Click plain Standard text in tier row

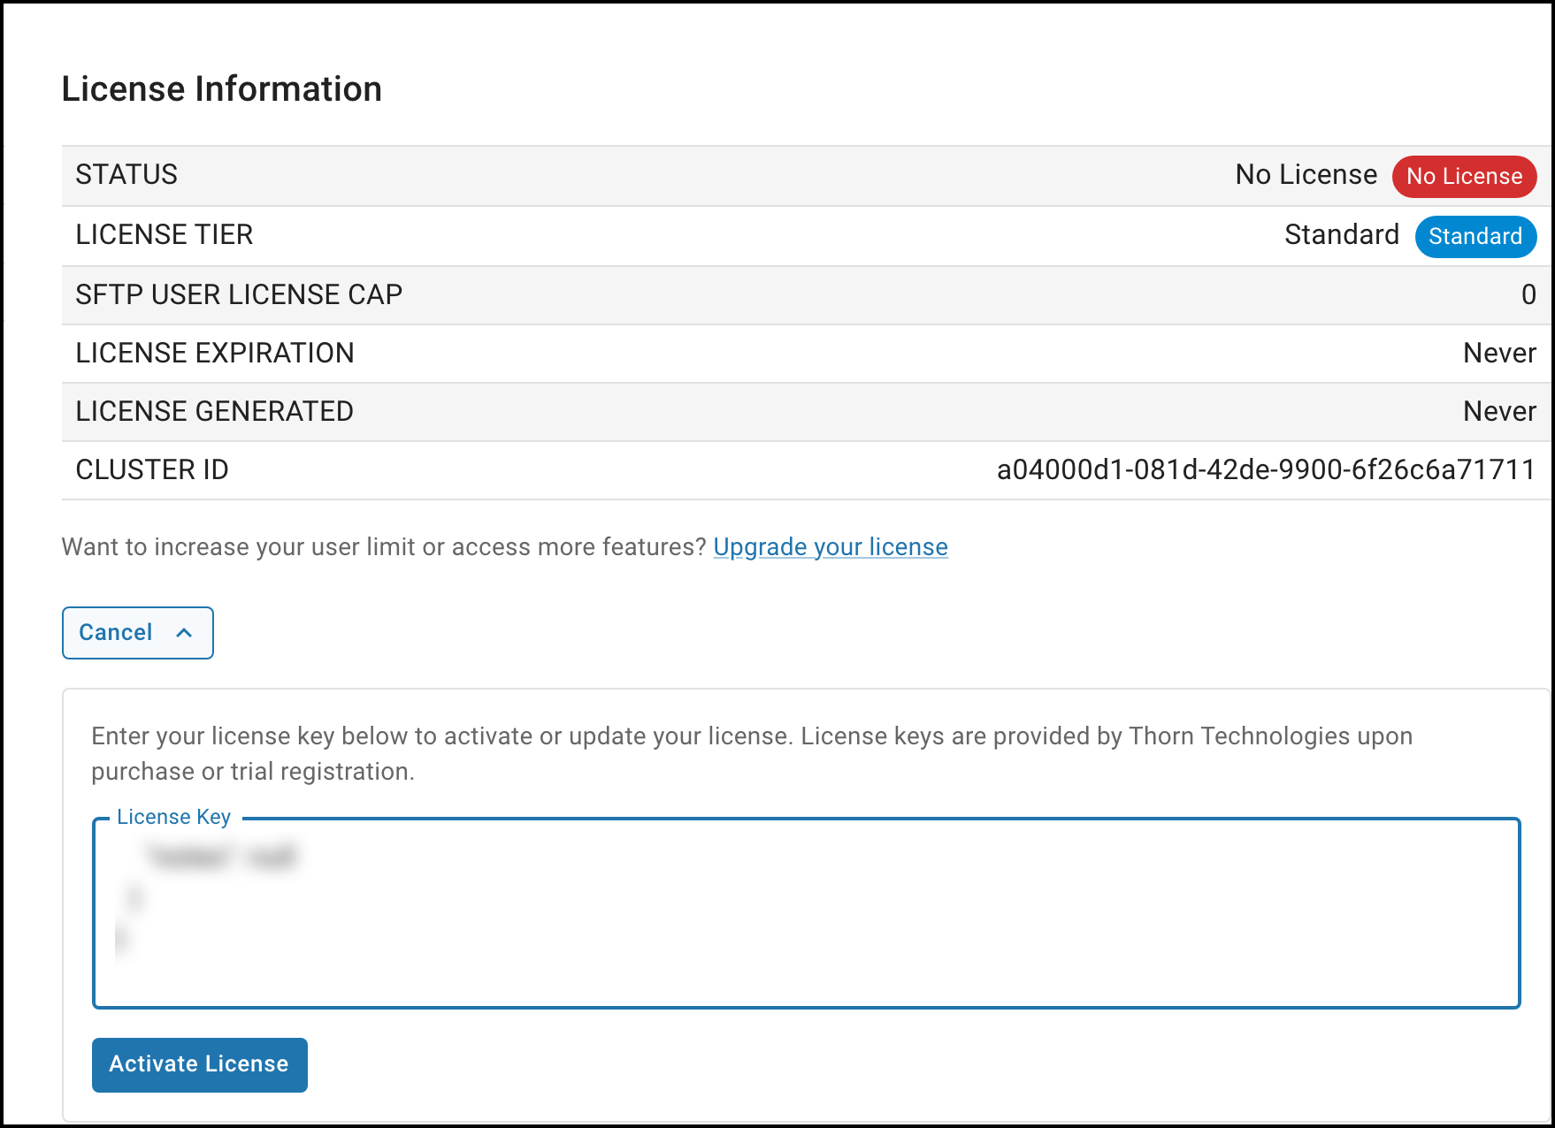coord(1342,235)
